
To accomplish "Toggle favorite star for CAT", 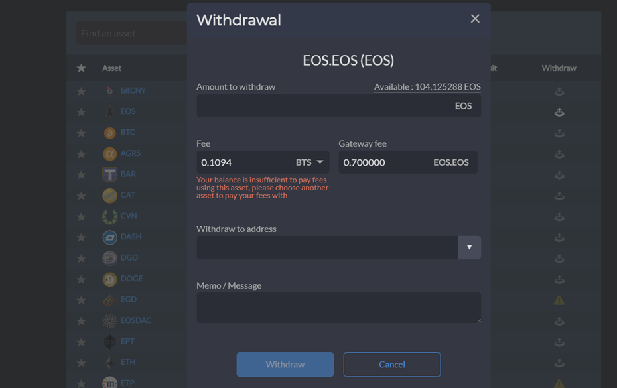I will pos(81,196).
